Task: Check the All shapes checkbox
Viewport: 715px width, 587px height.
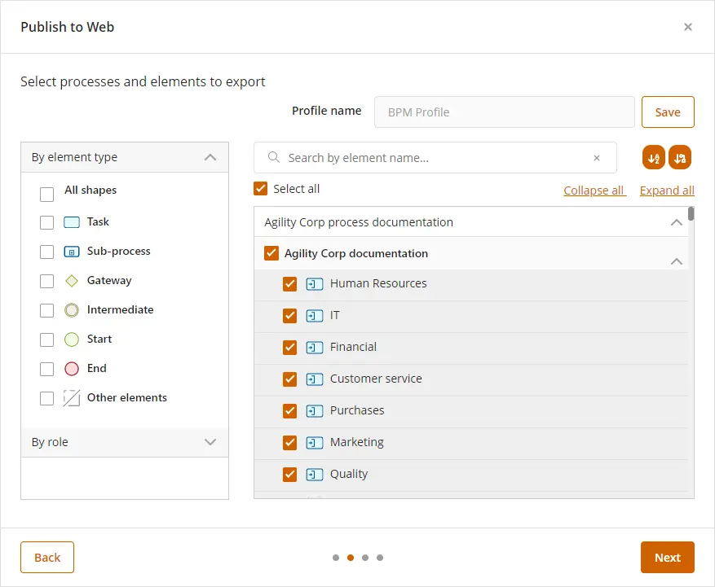Action: pos(46,195)
